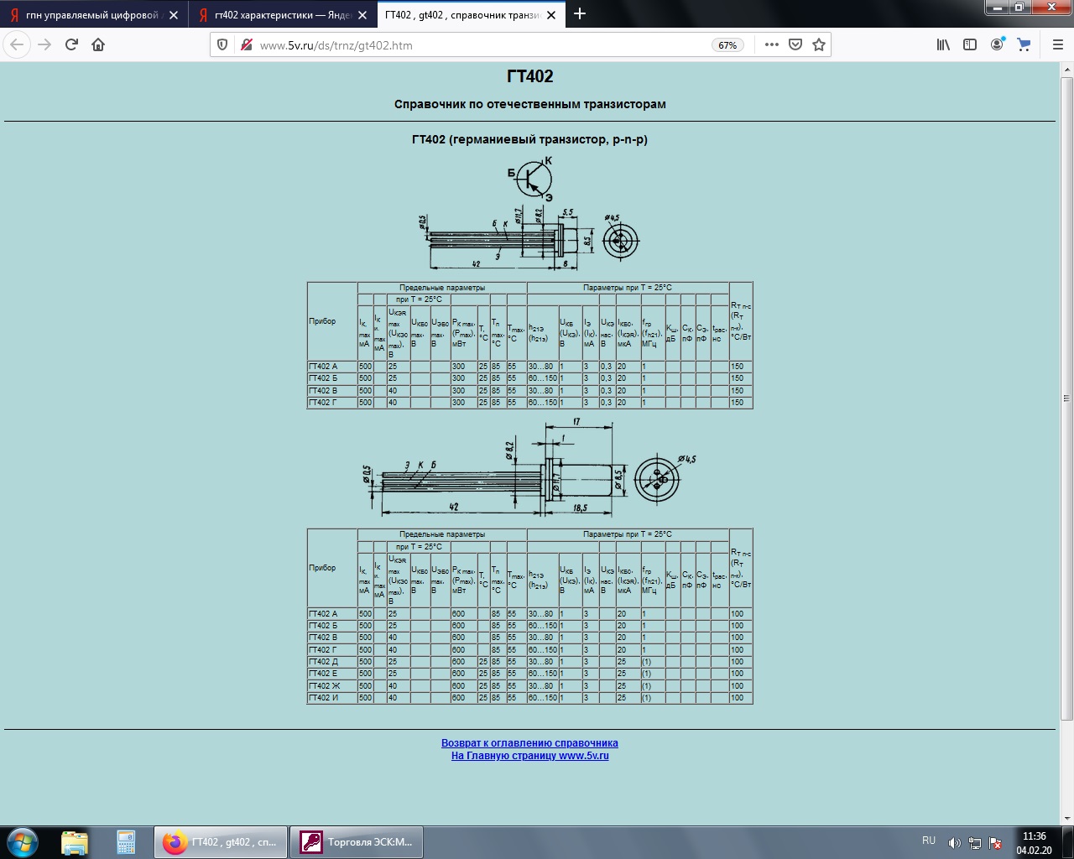Viewport: 1074px width, 859px height.
Task: Open the Calculator taskbar icon
Action: [x=126, y=842]
